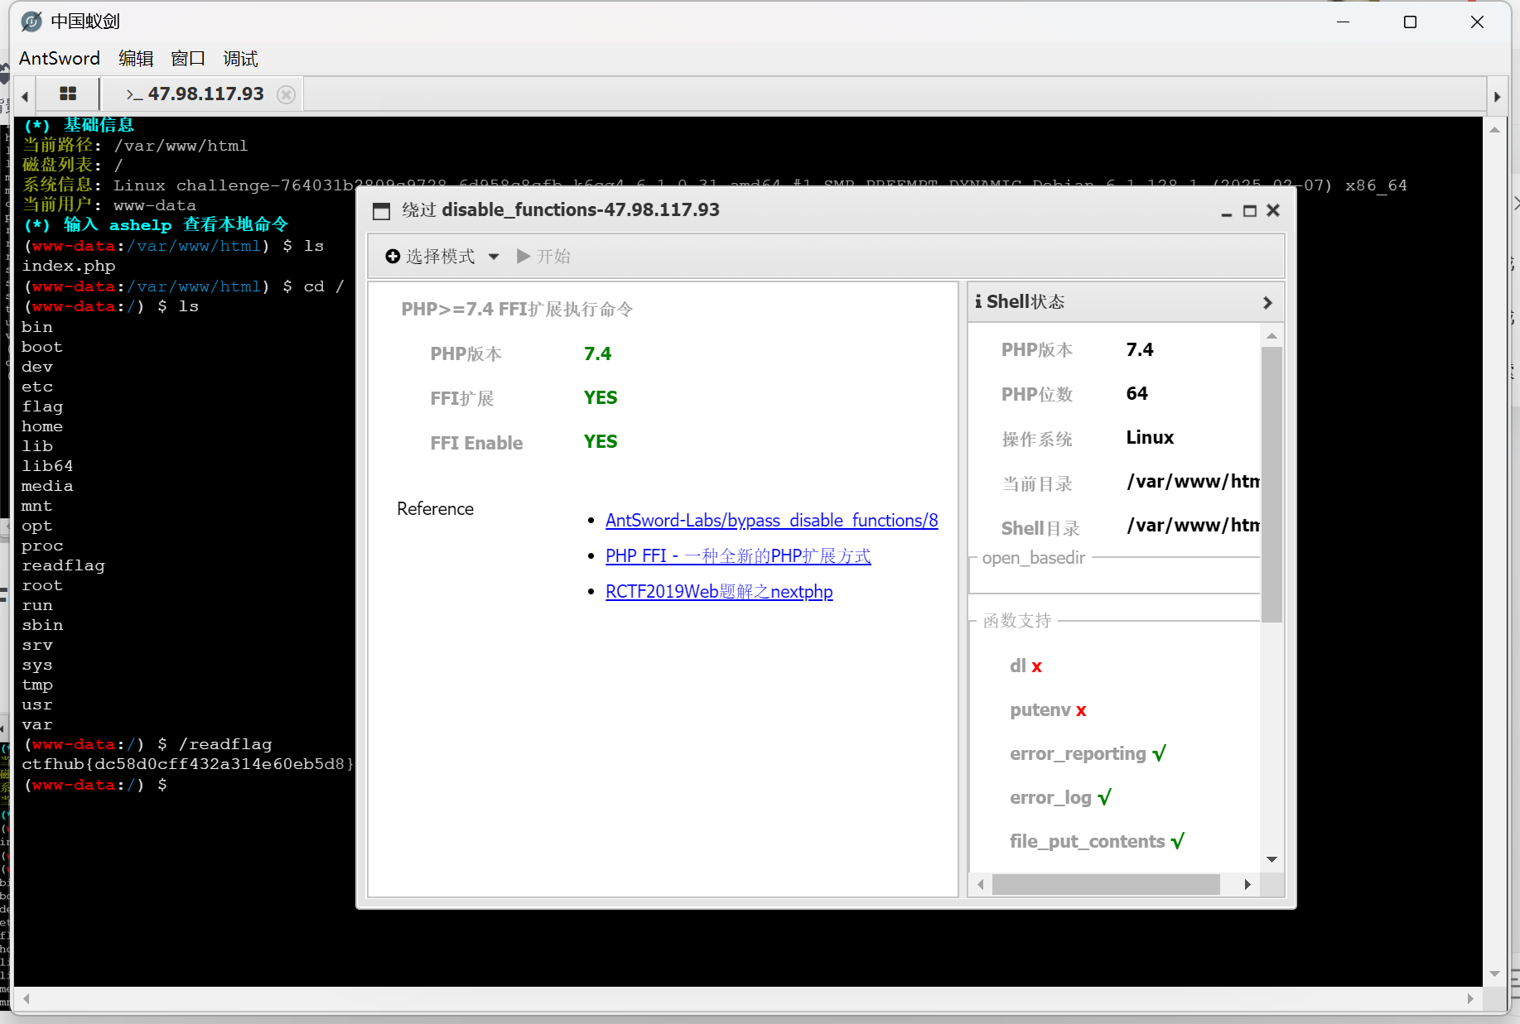Click the left tab scroll arrow

point(25,96)
